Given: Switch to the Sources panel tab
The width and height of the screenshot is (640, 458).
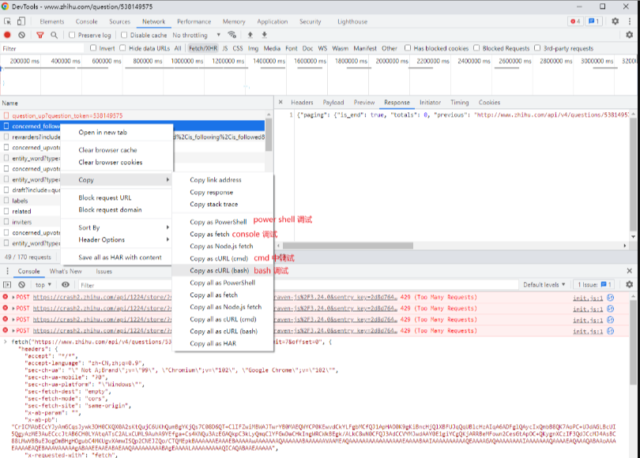Looking at the screenshot, I should [119, 21].
